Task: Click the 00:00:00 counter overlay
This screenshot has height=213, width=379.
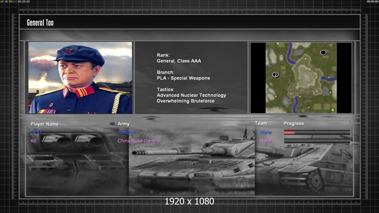Action: coord(373,1)
